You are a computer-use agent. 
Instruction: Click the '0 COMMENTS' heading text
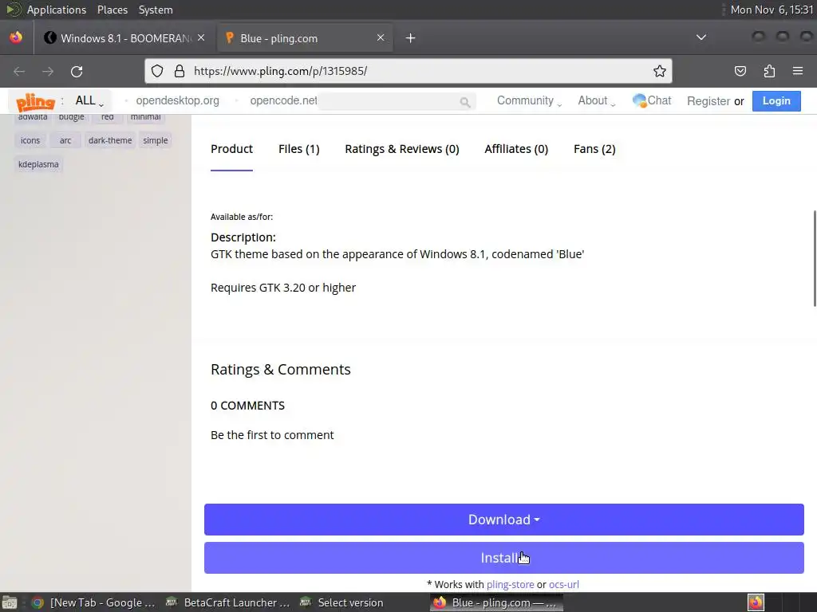click(247, 406)
